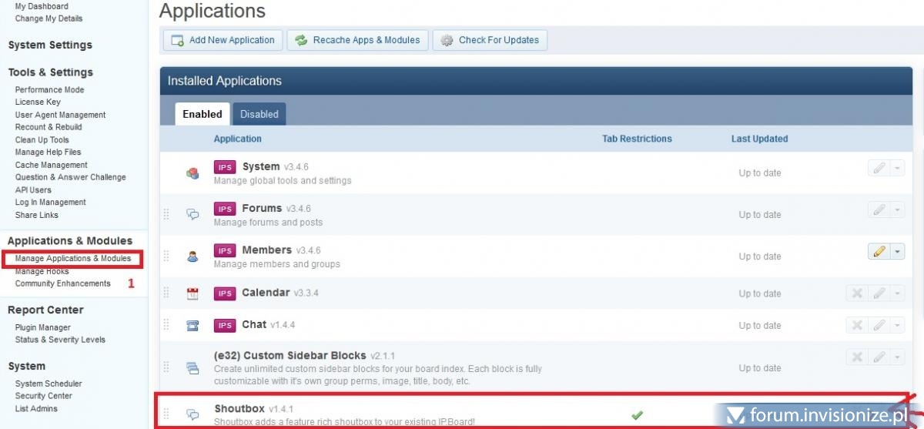Open the Share Links page

pyautogui.click(x=37, y=215)
